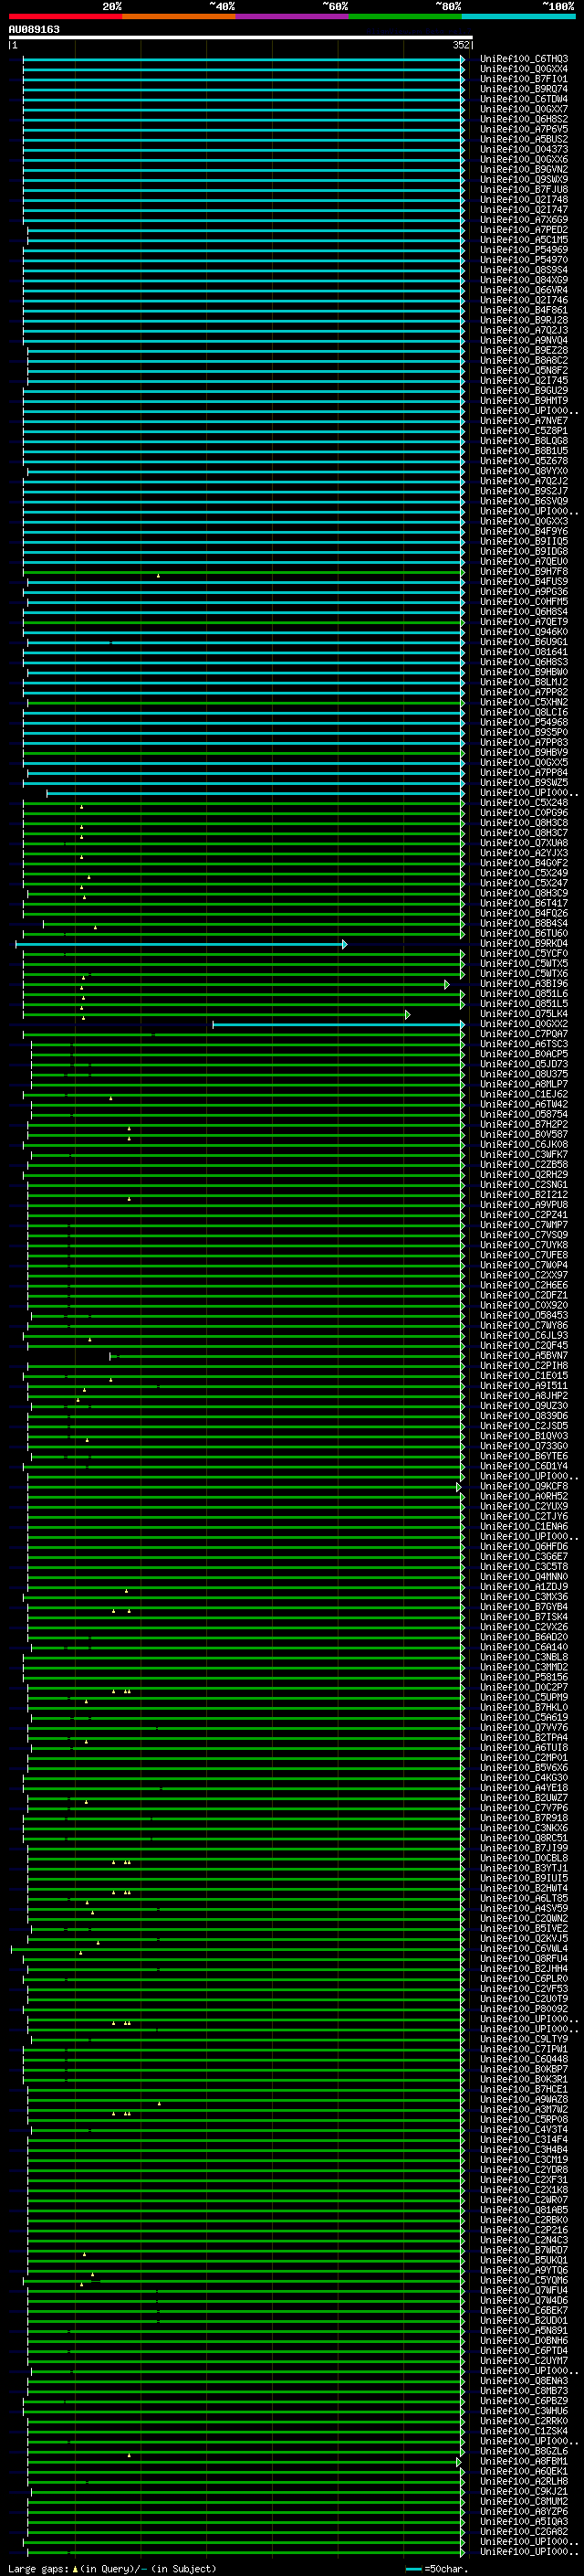The height and width of the screenshot is (2576, 584).
Task: Select the UniRef100_C2PZ41 label
Action: point(524,1215)
